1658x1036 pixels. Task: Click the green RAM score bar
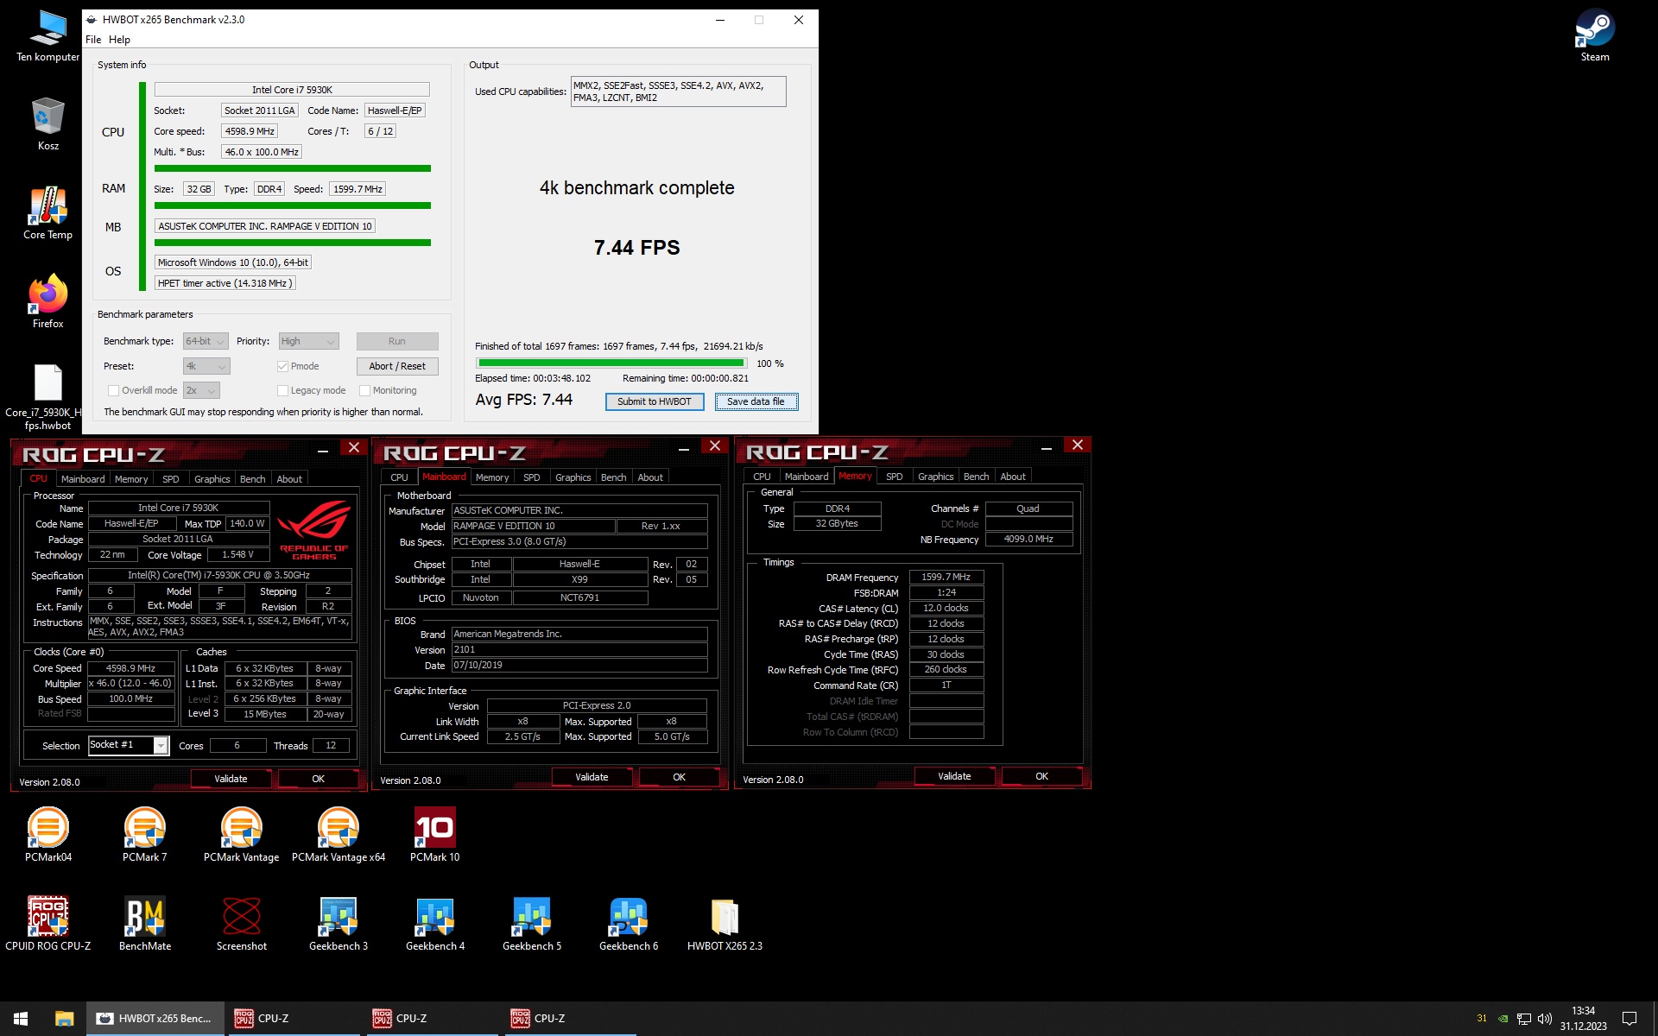pyautogui.click(x=292, y=205)
